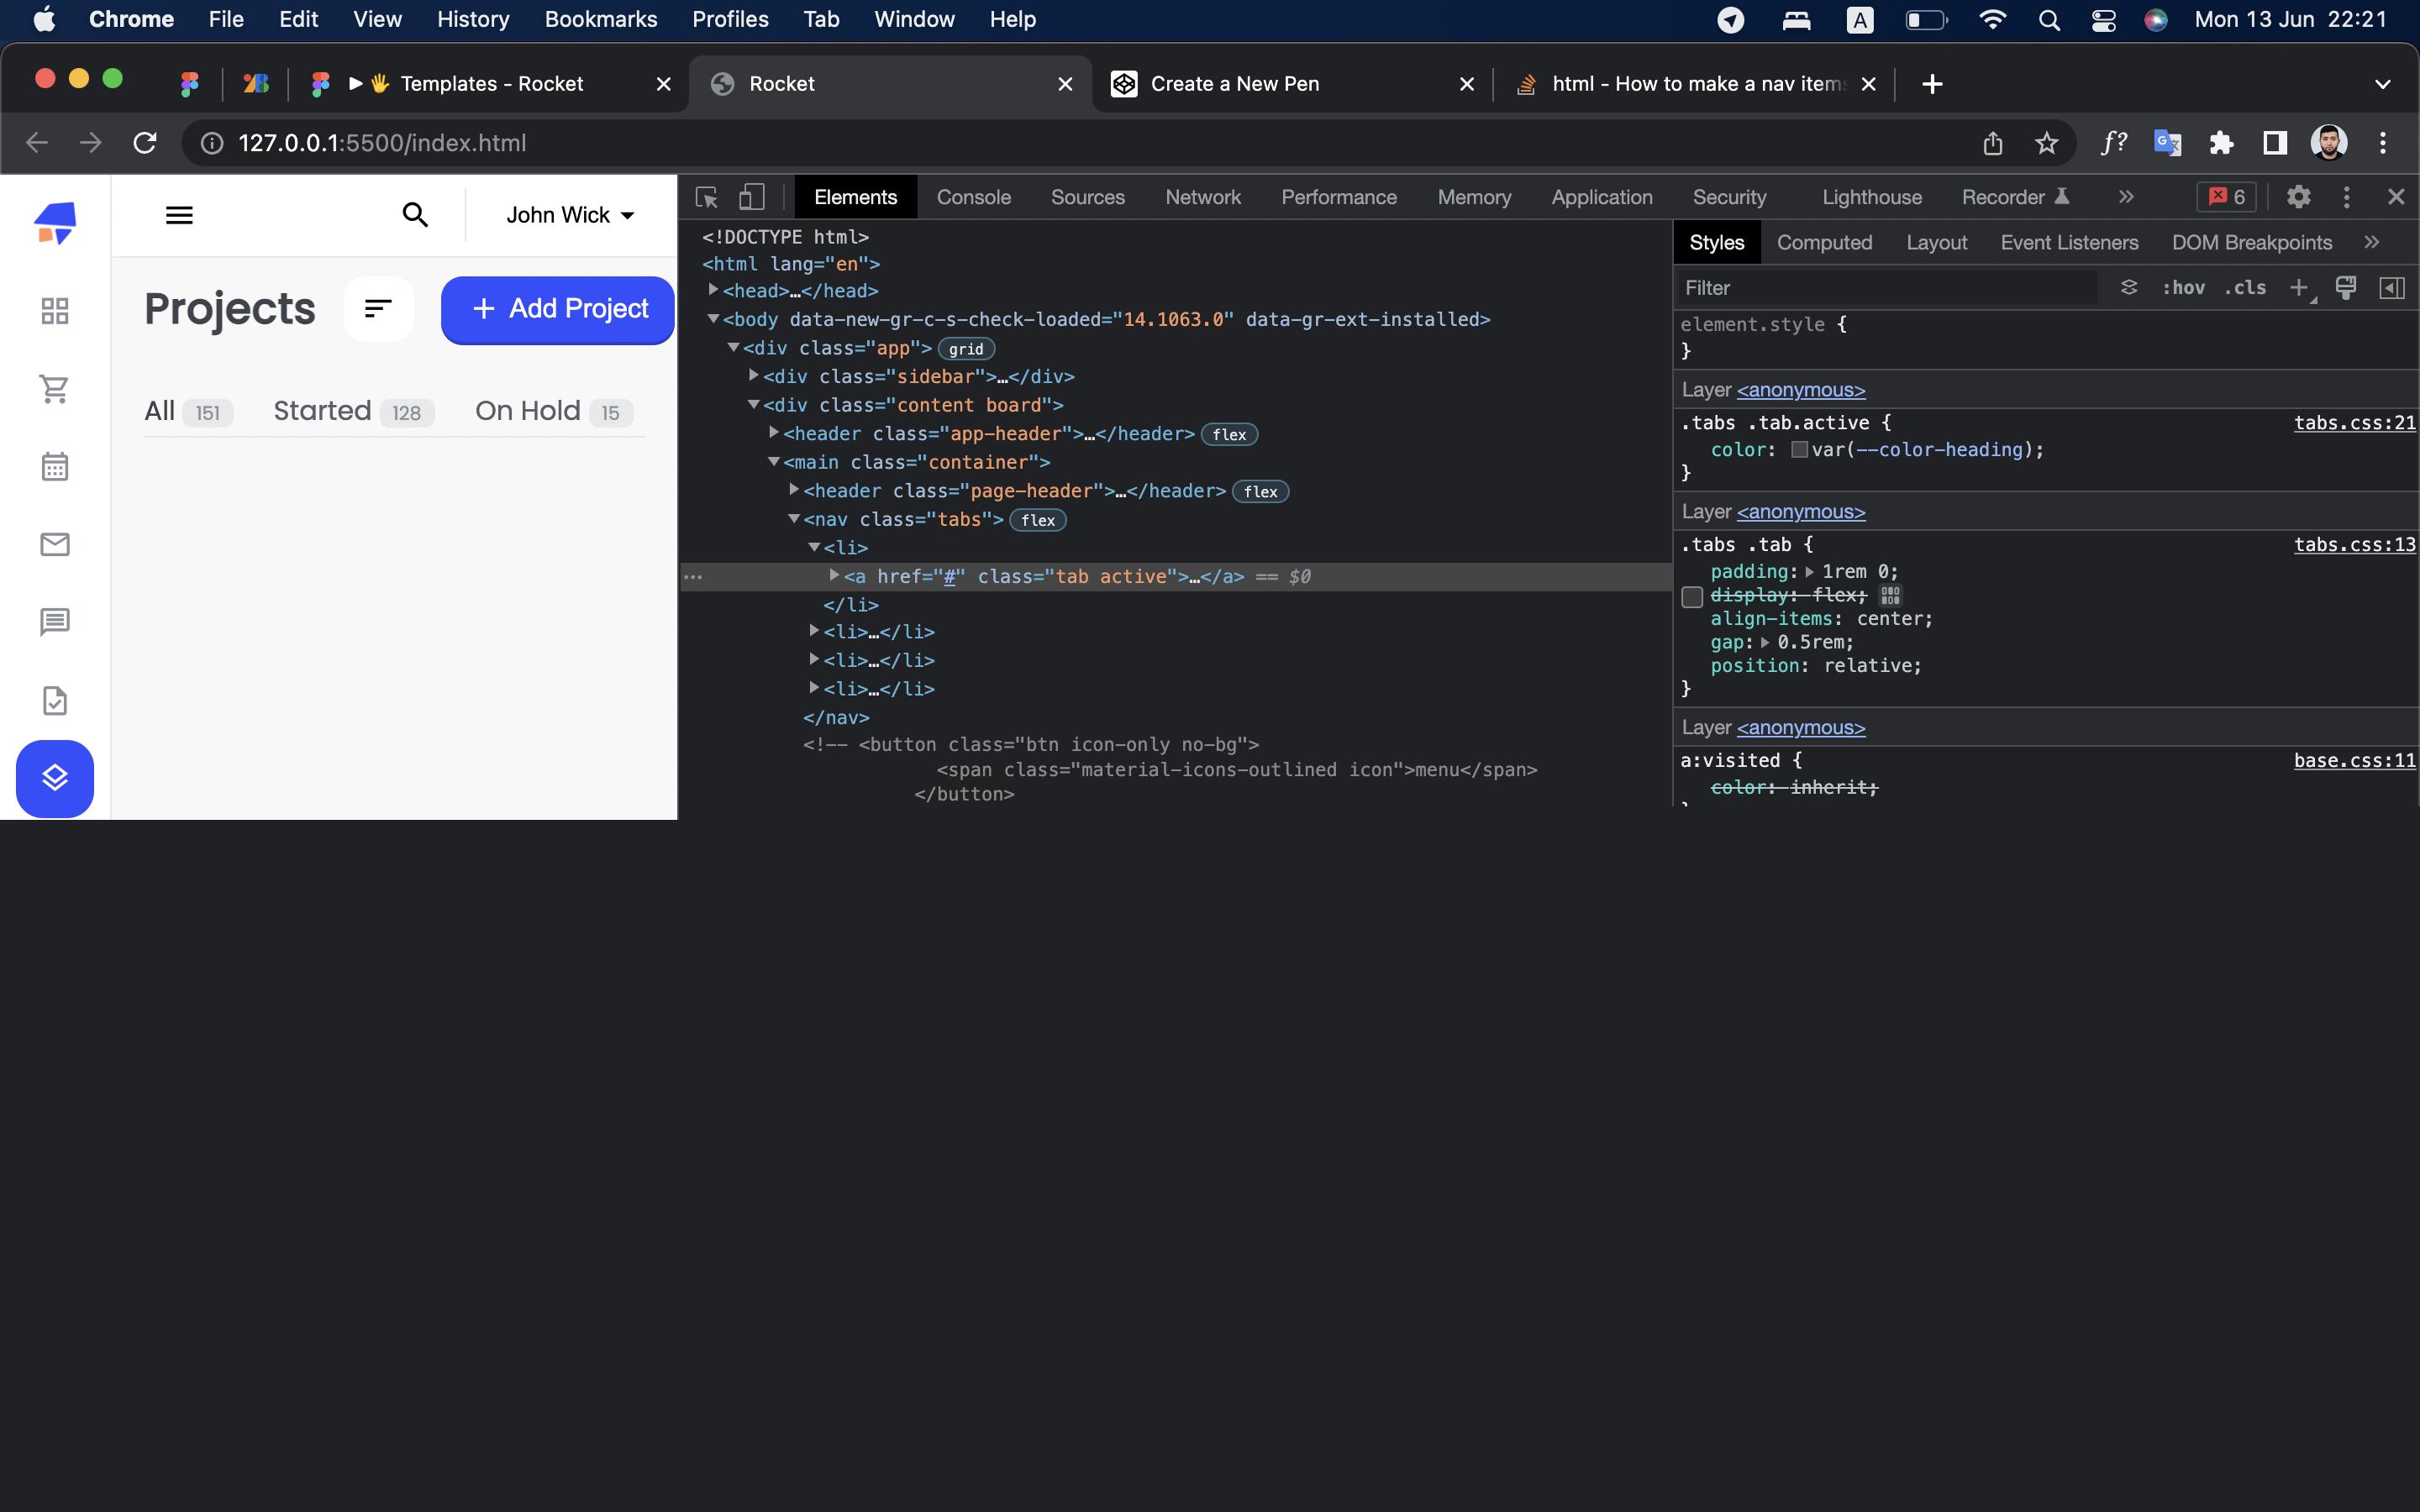Click the sort filter icon beside Projects
Viewport: 2420px width, 1512px height.
[378, 309]
